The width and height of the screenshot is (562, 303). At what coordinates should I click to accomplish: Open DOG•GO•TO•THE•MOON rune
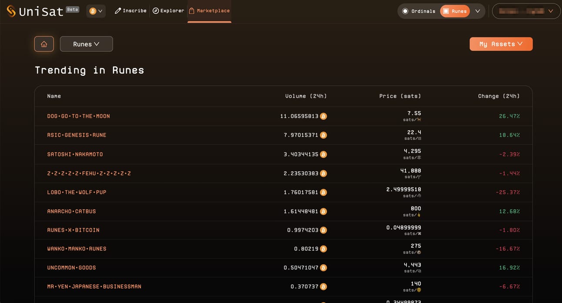79,116
